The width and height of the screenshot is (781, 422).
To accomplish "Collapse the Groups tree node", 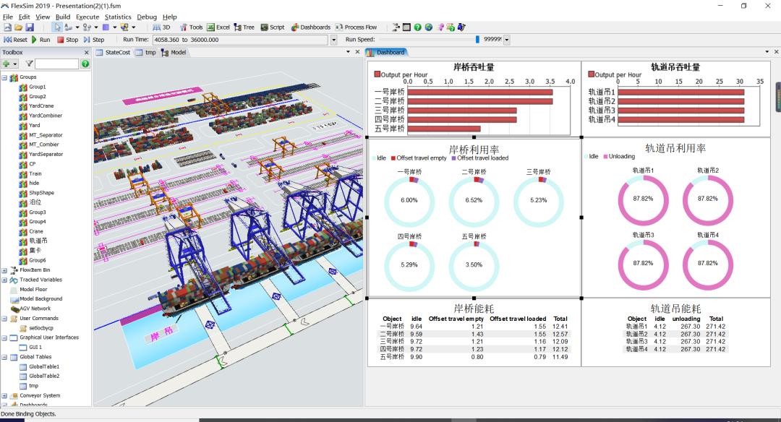I will pos(4,77).
